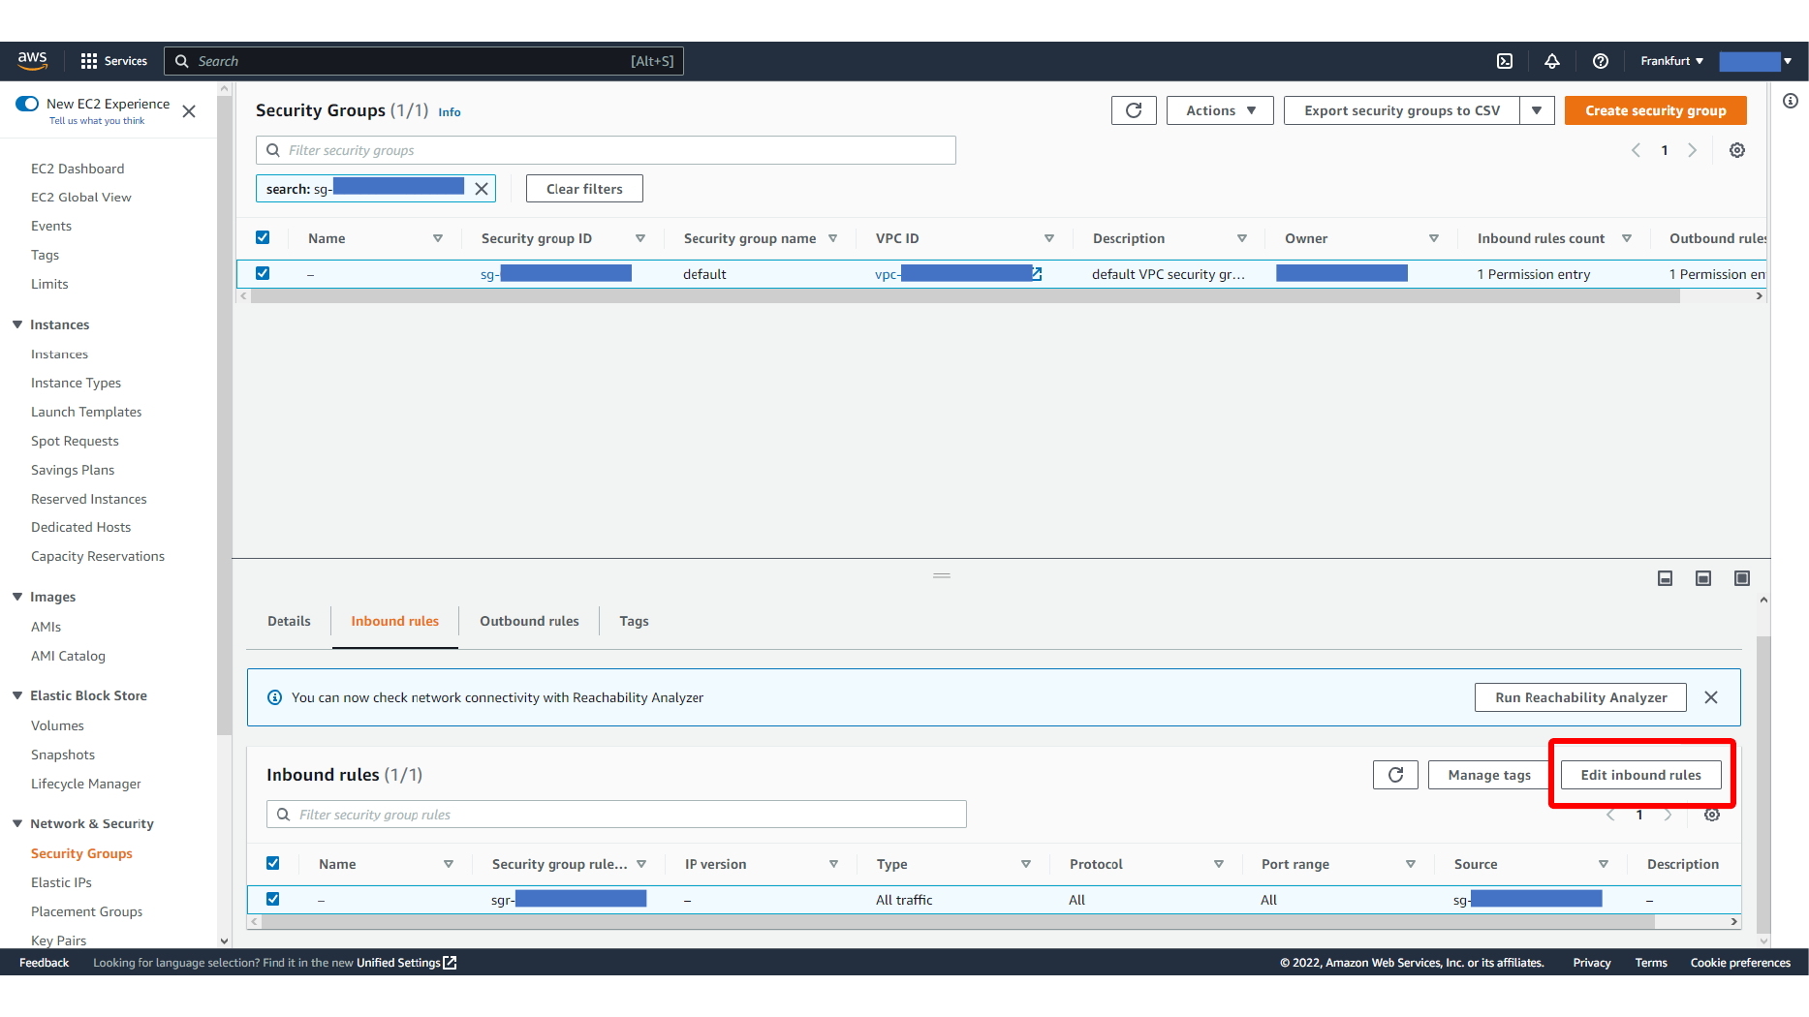Click the Filter security group rules field

point(616,815)
